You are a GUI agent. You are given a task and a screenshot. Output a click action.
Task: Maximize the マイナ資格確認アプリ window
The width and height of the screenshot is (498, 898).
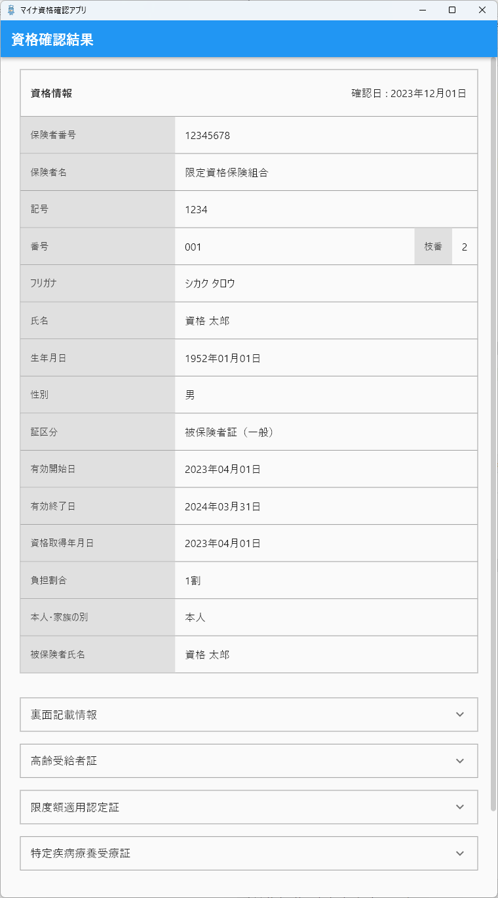pyautogui.click(x=452, y=10)
